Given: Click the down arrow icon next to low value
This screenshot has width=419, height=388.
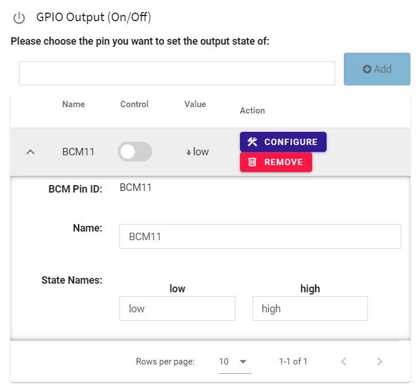Looking at the screenshot, I should click(x=188, y=152).
